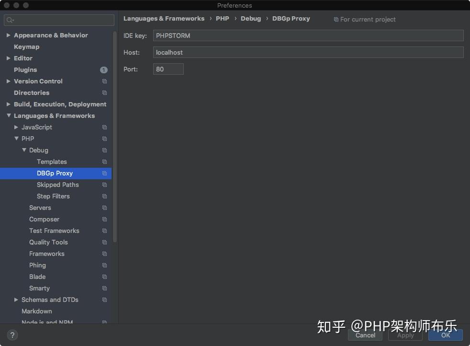
Task: Expand Build, Execution, Deployment
Action: 8,104
